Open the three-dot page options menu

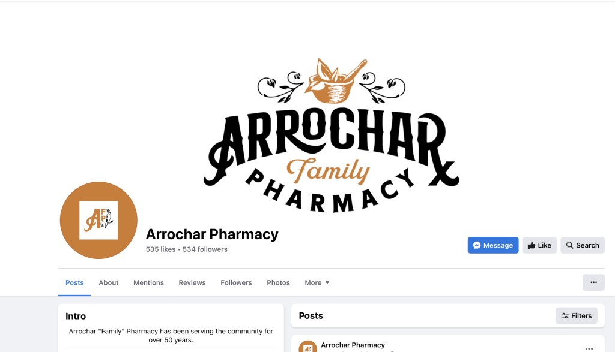[x=593, y=282]
